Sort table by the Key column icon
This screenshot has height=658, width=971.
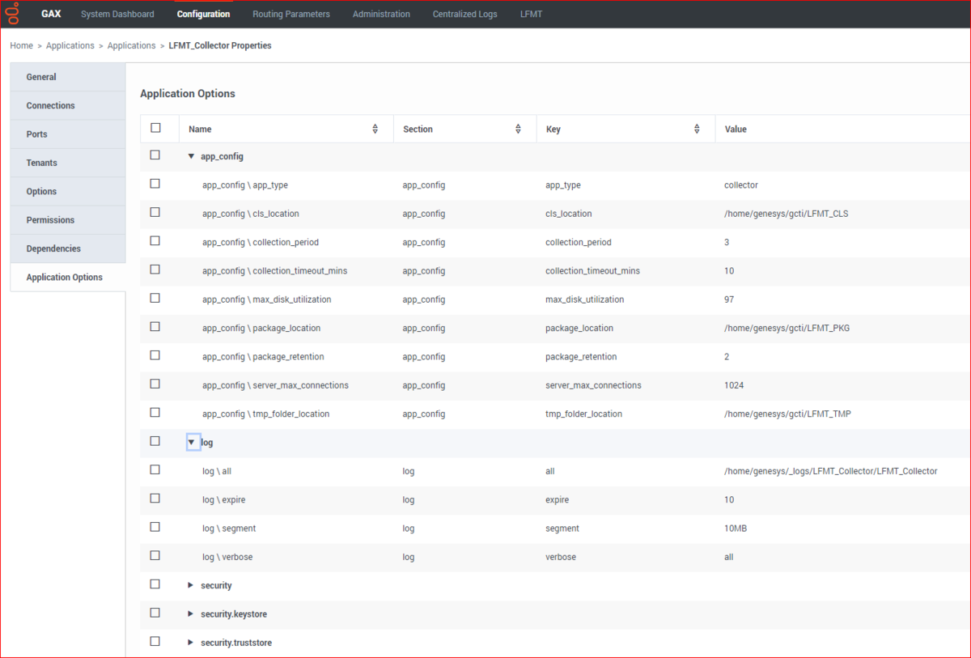tap(697, 129)
